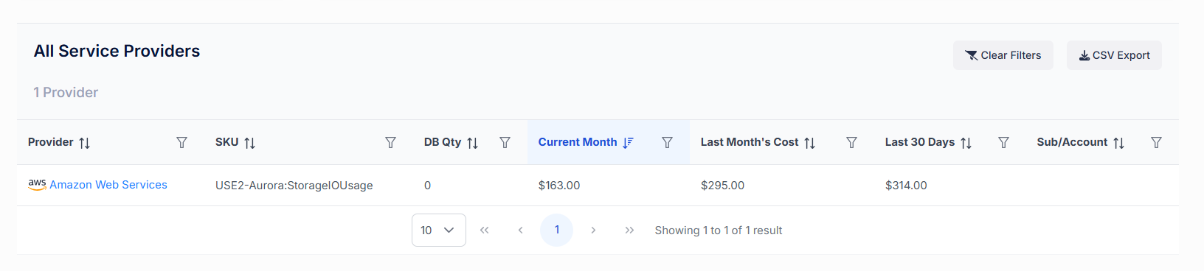Screen dimensions: 1204x271
Task: Sort by Provider using sort arrows
Action: pyautogui.click(x=85, y=143)
